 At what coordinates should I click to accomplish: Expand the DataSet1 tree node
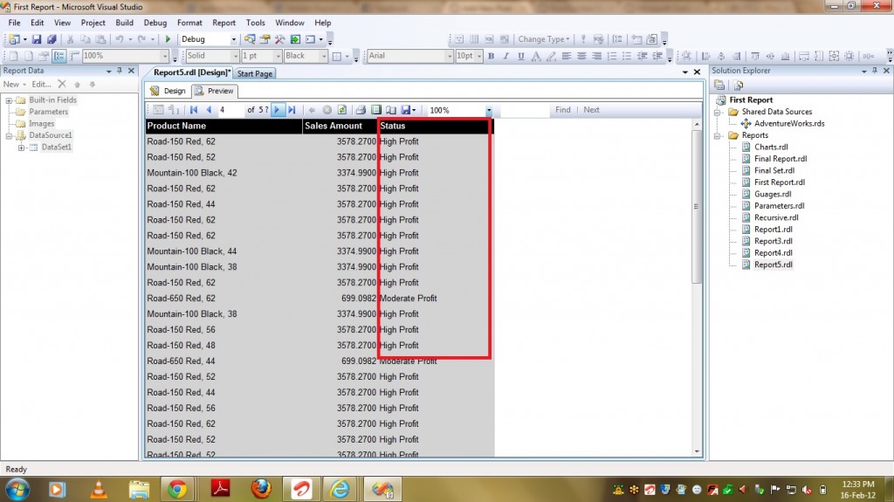click(x=22, y=148)
